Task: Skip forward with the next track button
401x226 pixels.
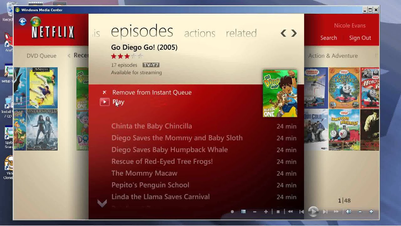Action: [x=325, y=212]
